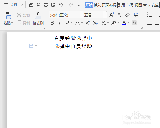Switch to the 章节 tab
The height and width of the screenshot is (128, 160).
[x=147, y=5]
